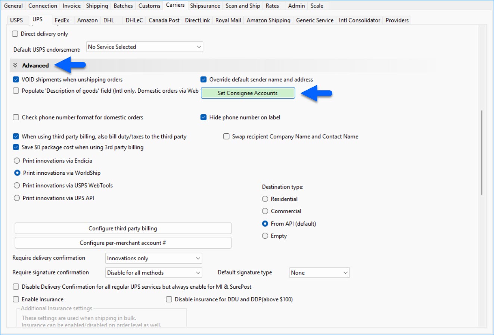Choose Residential destination type
Image resolution: width=494 pixels, height=335 pixels.
(265, 199)
